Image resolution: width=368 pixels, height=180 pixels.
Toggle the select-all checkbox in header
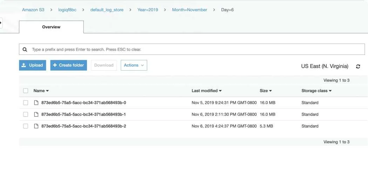[x=26, y=91]
